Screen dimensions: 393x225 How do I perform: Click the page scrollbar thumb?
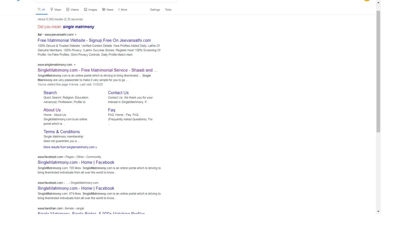[x=378, y=72]
